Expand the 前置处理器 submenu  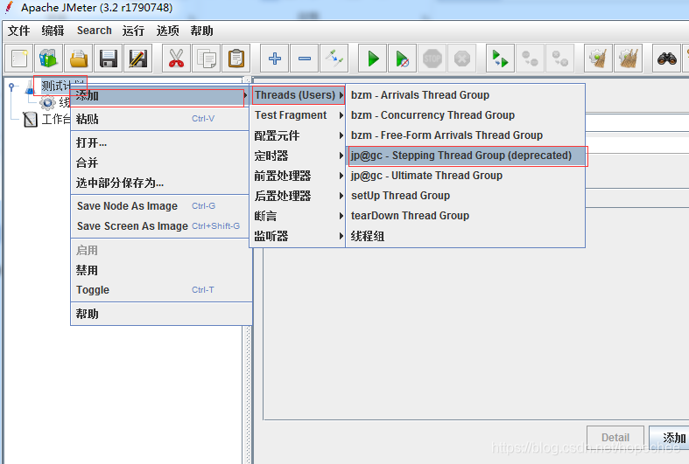click(298, 176)
